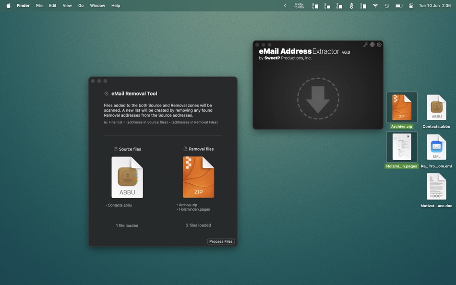Viewport: 456px width, 285px height.
Task: Click the RAM usage menu bar meter
Action: (x=339, y=6)
